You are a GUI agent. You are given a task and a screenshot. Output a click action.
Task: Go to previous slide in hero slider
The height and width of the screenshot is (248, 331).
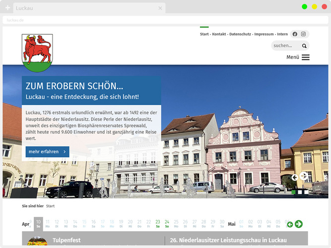click(294, 177)
